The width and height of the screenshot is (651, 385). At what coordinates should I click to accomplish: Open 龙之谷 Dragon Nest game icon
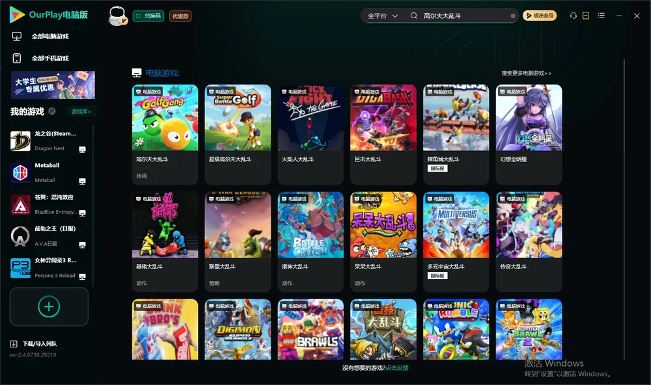coord(20,141)
